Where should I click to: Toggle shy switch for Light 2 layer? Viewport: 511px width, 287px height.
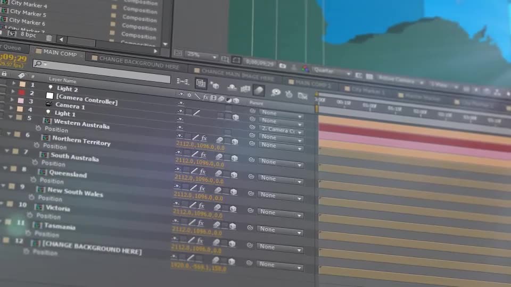click(x=181, y=103)
